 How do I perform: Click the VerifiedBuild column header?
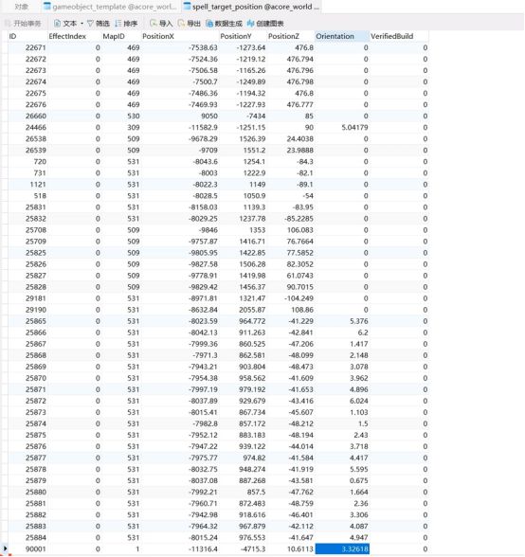click(x=399, y=36)
